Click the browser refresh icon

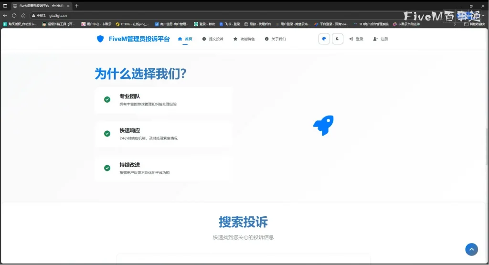point(14,15)
